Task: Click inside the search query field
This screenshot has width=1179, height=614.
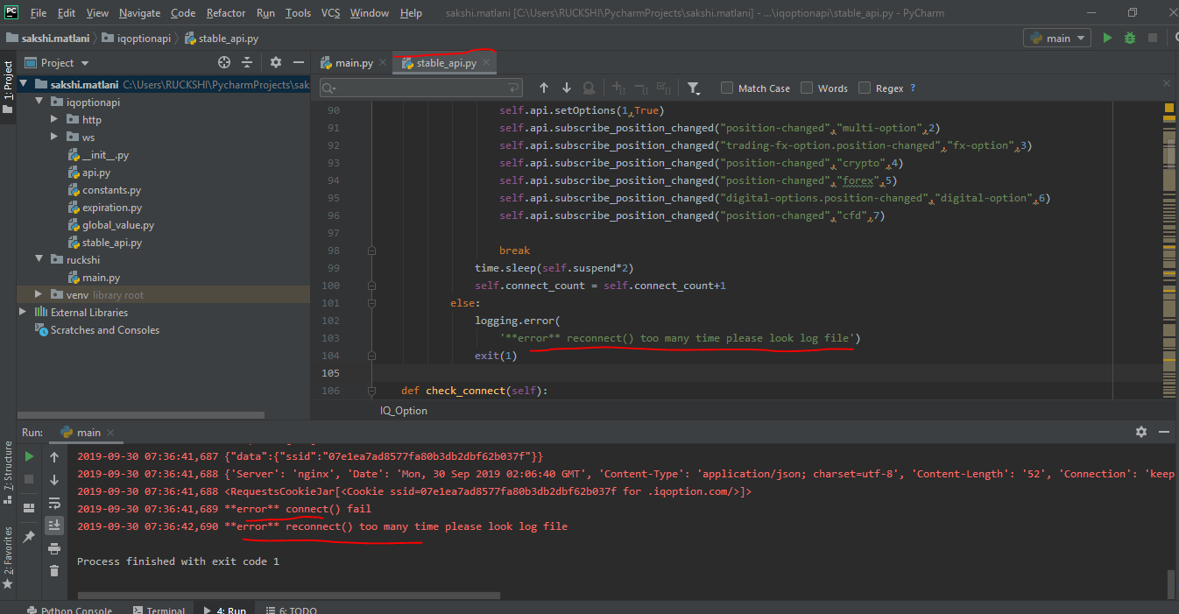Action: click(x=420, y=88)
